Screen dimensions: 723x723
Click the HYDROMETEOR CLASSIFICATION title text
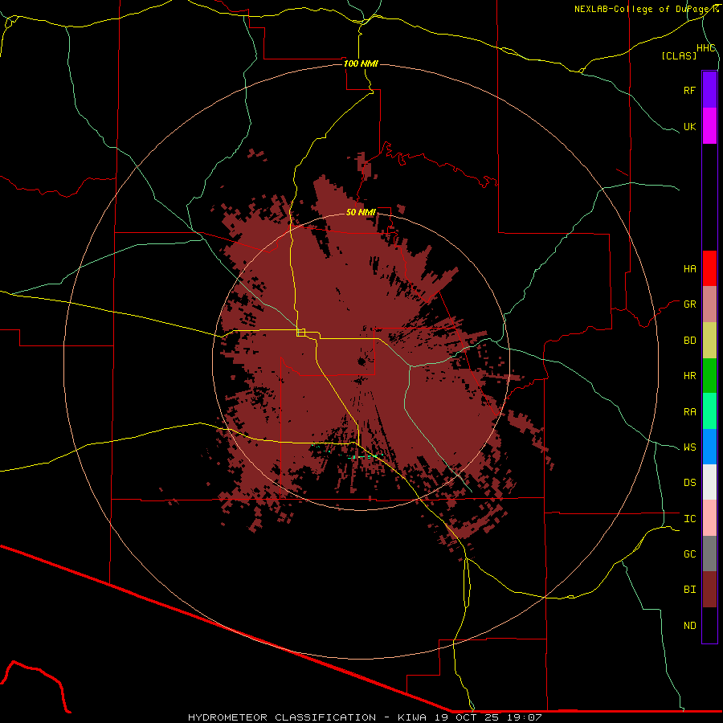tap(282, 717)
